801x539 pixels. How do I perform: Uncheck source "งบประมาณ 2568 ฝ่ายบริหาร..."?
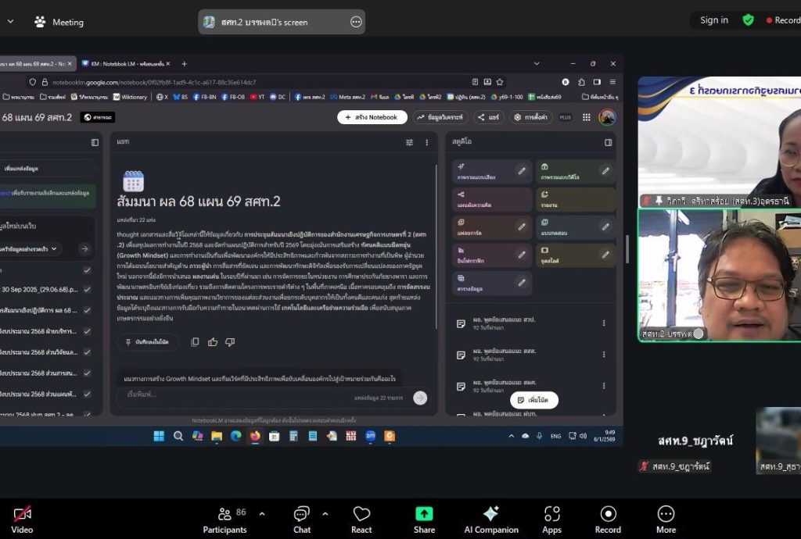[88, 331]
